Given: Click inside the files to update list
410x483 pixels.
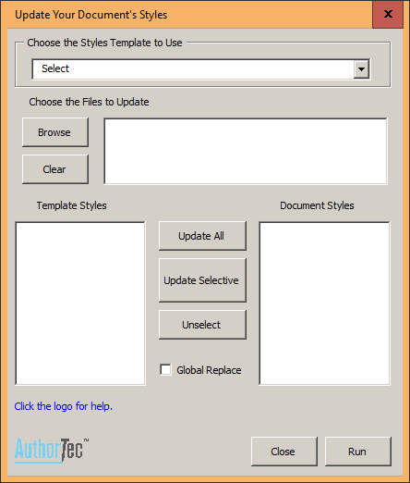Looking at the screenshot, I should 246,151.
